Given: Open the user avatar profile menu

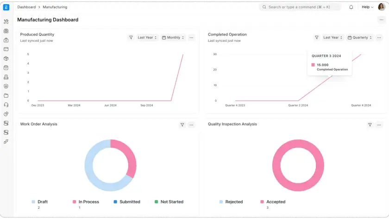Looking at the screenshot, I should click(x=382, y=7).
